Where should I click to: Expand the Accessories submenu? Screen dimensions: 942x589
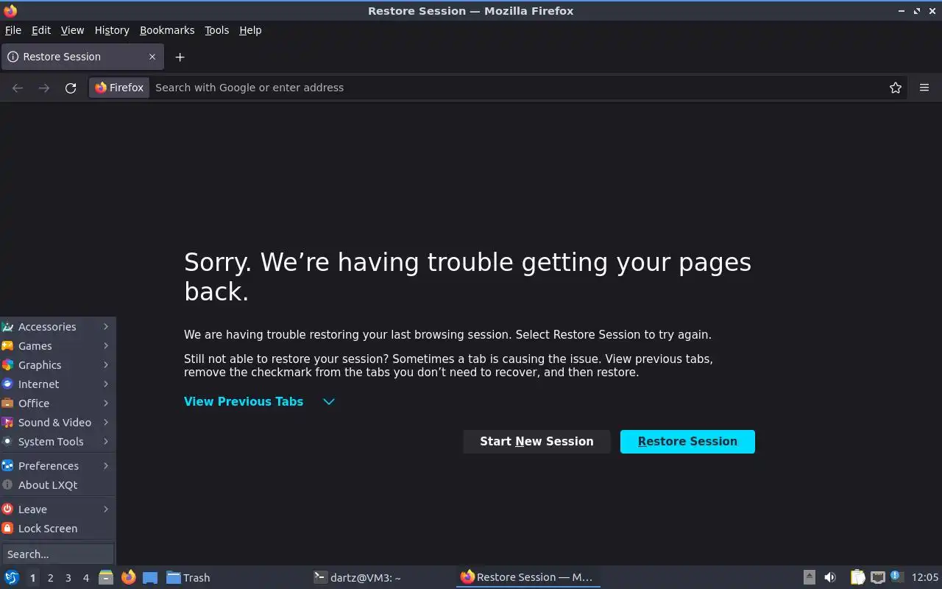pyautogui.click(x=57, y=327)
